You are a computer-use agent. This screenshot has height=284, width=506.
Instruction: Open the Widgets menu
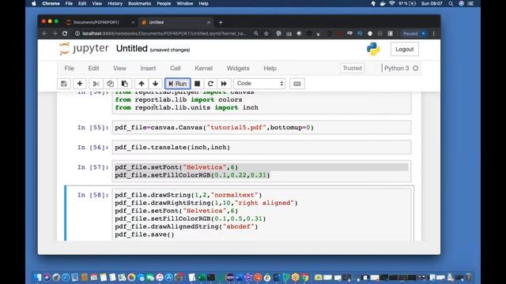tap(238, 69)
